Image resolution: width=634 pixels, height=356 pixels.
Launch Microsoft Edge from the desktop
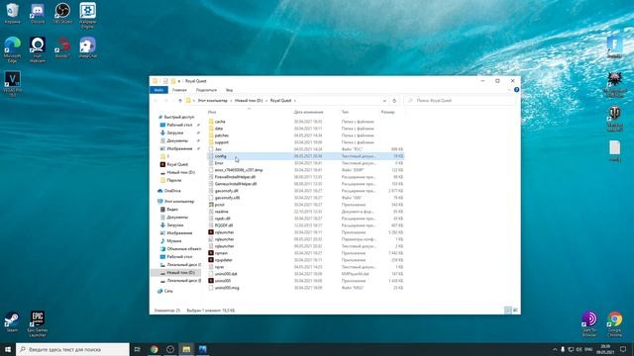click(x=12, y=49)
